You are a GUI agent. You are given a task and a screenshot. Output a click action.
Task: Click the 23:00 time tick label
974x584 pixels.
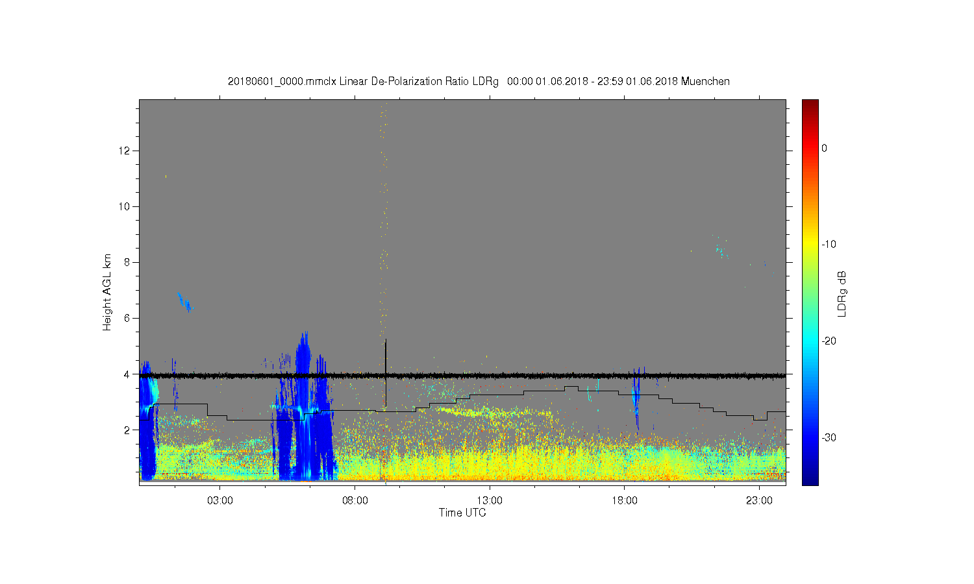click(x=759, y=501)
